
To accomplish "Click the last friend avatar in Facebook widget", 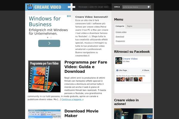I will pyautogui.click(x=141, y=79).
